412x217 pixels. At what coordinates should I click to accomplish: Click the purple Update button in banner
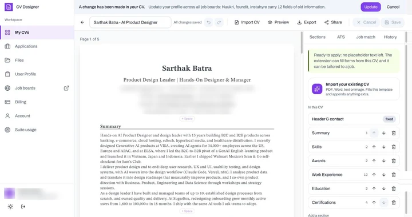371,7
